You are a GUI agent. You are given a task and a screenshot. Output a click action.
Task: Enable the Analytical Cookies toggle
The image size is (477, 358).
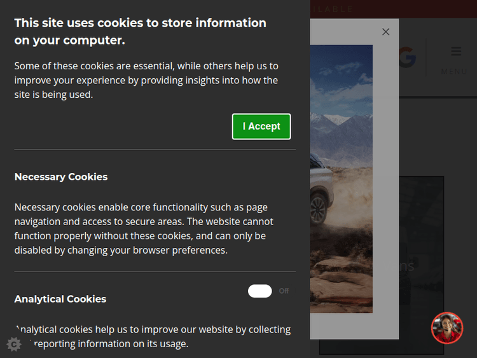(259, 291)
